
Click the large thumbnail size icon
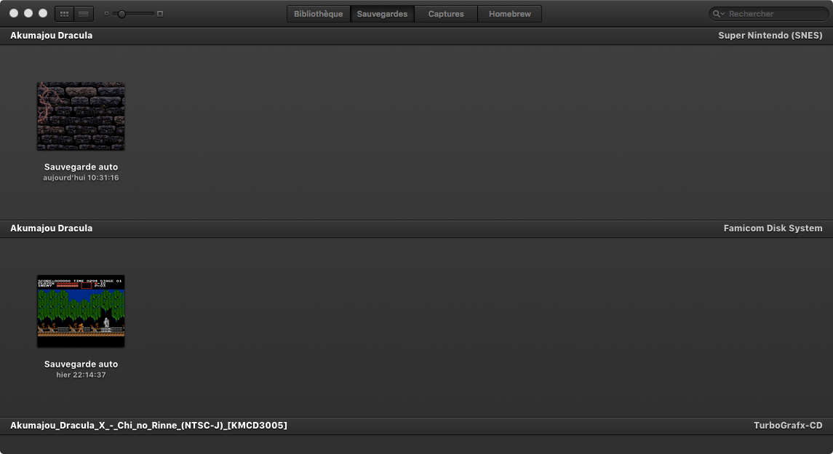(x=160, y=14)
